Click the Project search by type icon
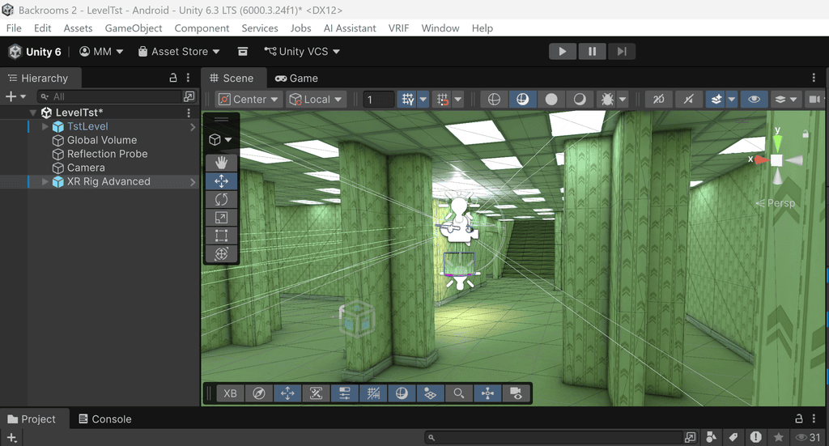This screenshot has width=829, height=446. tap(711, 437)
